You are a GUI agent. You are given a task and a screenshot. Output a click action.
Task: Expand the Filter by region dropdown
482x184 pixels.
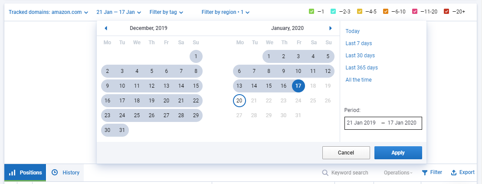[x=226, y=12]
